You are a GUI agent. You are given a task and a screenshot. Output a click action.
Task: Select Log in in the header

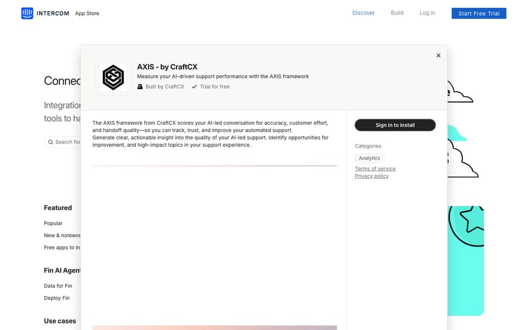[427, 13]
